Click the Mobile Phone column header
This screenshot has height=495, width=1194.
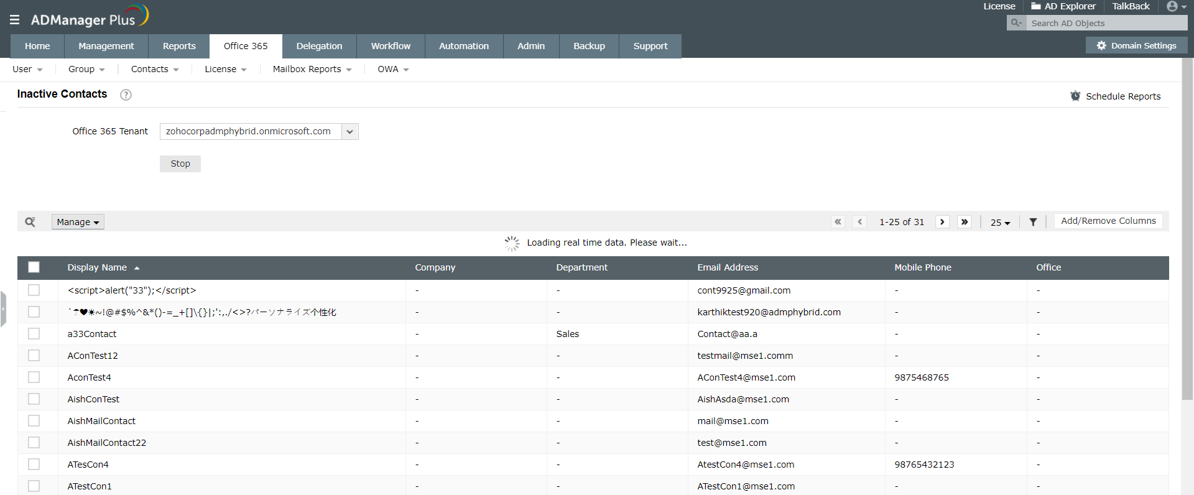pos(923,267)
